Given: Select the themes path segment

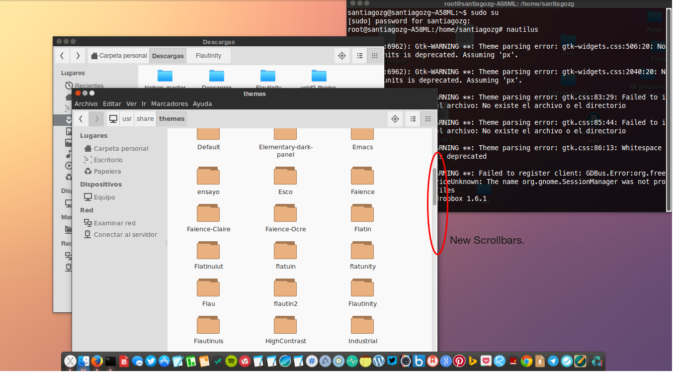Looking at the screenshot, I should 172,119.
